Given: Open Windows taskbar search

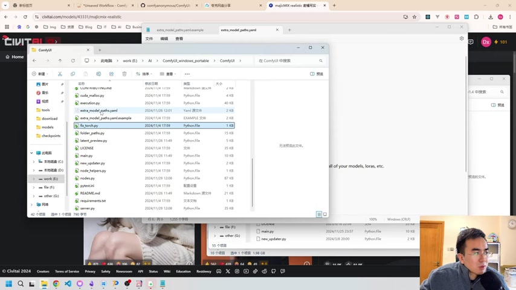Looking at the screenshot, I should [x=21, y=283].
